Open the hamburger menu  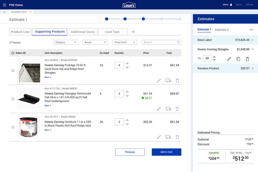click(5, 5)
